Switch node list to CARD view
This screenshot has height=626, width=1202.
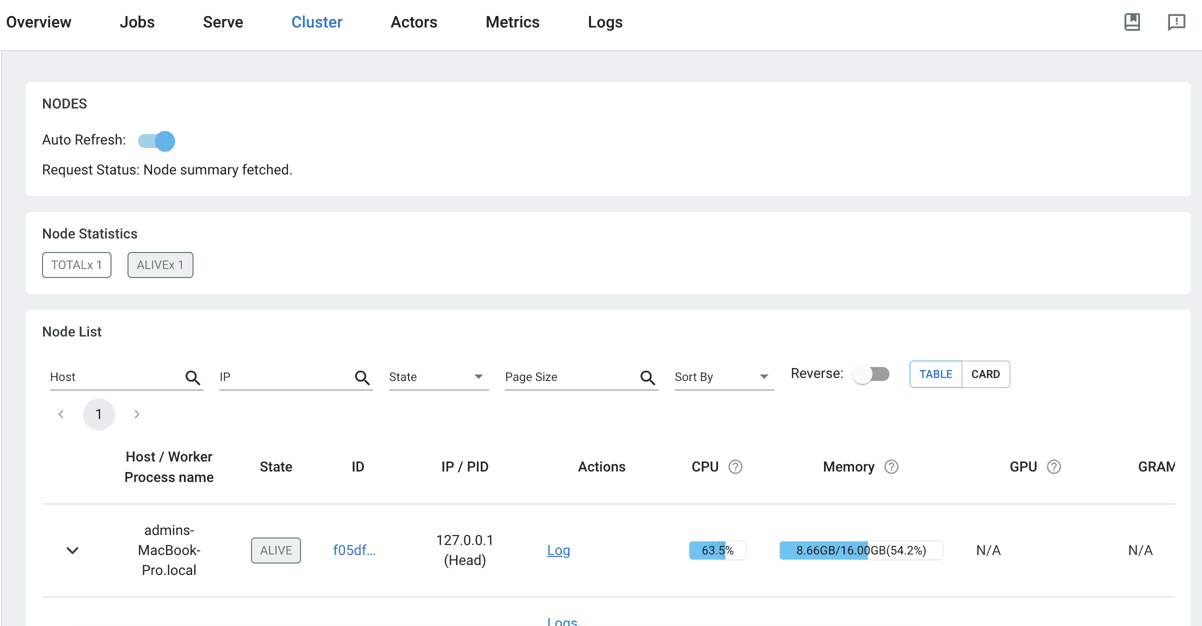tap(985, 374)
